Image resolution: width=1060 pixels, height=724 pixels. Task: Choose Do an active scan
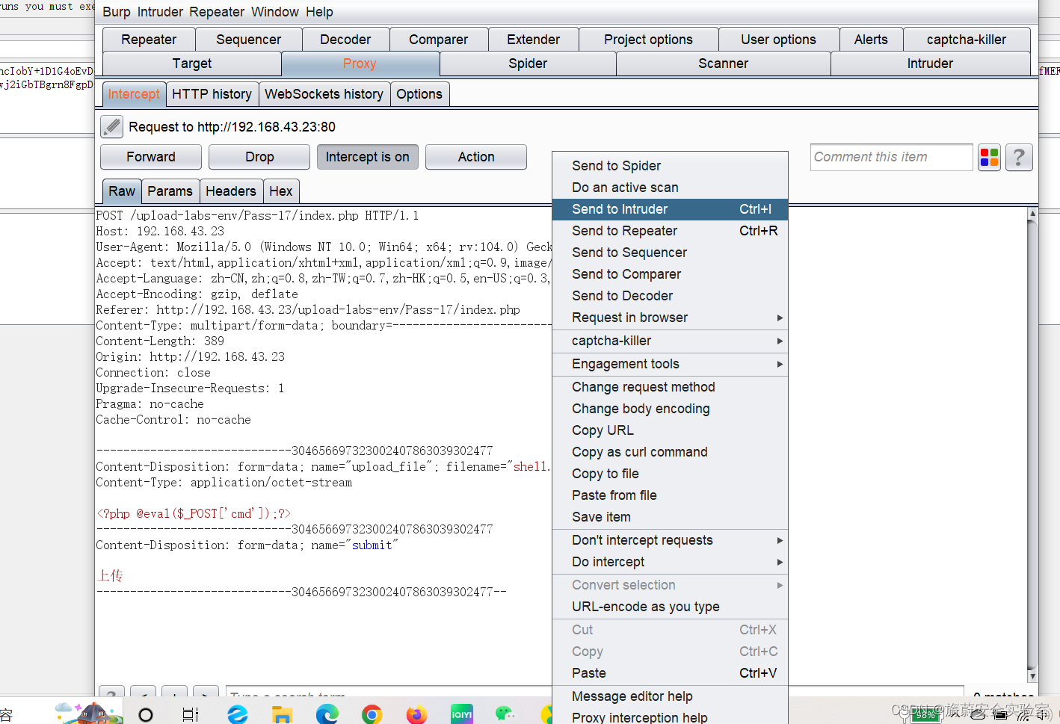click(x=670, y=188)
